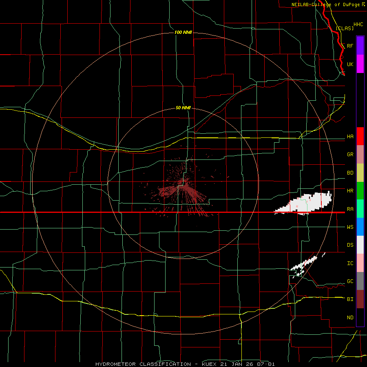Click the 'GR' legend label
This screenshot has height=367, width=367.
click(350, 155)
